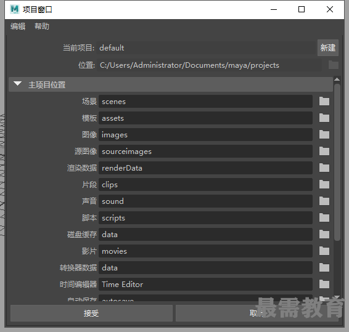Click the 渲染数据 renderData field
The height and width of the screenshot is (332, 349).
(206, 168)
